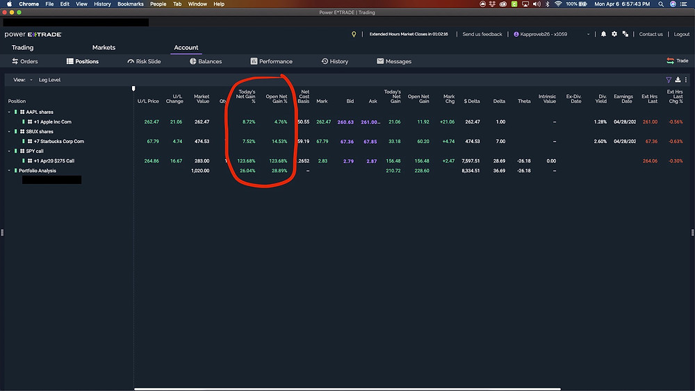Open the Balances sub-tab

click(x=206, y=61)
